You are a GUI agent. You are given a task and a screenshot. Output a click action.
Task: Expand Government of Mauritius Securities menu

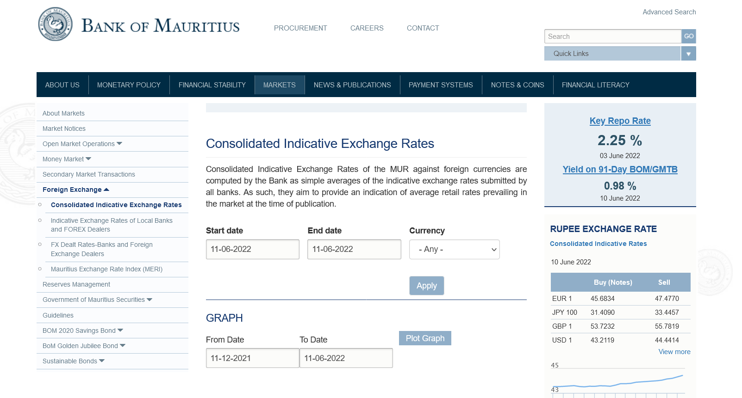[x=150, y=300]
